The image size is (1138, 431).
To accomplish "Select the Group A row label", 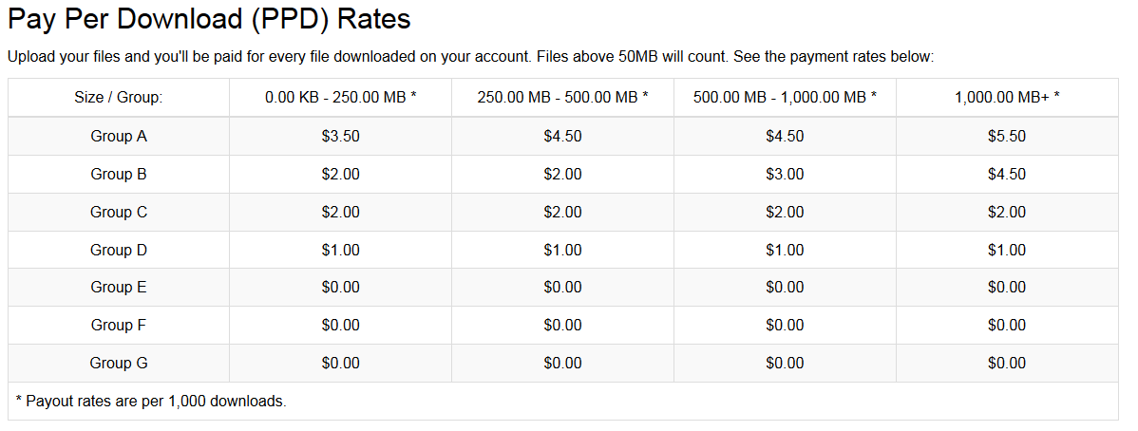I will click(x=119, y=136).
